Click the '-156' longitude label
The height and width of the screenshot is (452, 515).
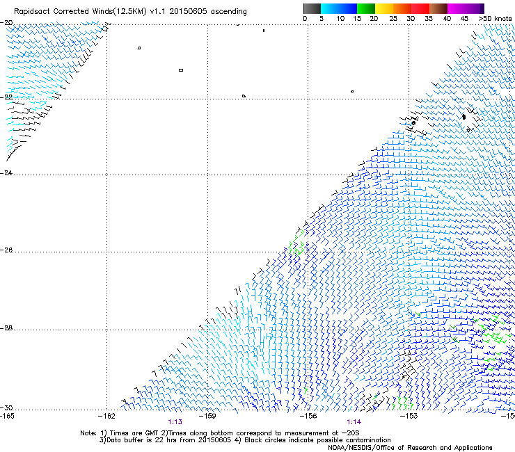click(308, 416)
